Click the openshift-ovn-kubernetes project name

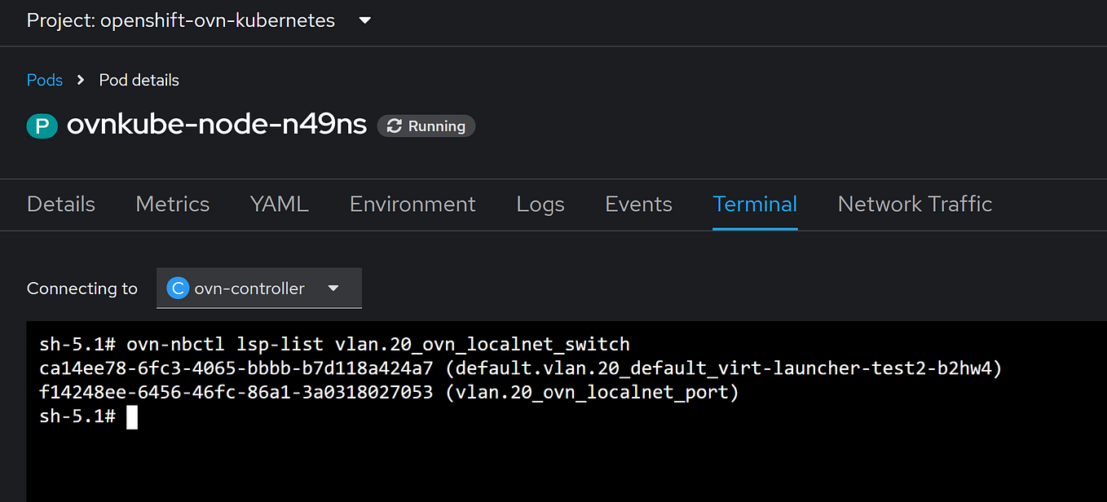click(x=217, y=20)
